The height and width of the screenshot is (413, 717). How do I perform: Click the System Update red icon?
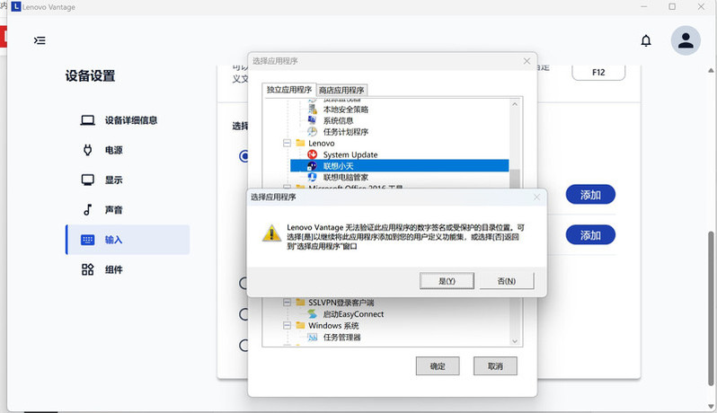point(313,154)
